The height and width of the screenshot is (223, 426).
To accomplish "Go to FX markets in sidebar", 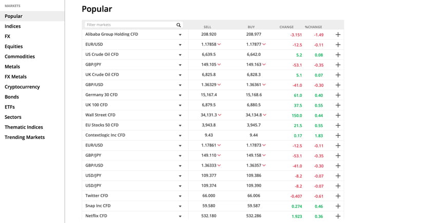I will point(7,36).
